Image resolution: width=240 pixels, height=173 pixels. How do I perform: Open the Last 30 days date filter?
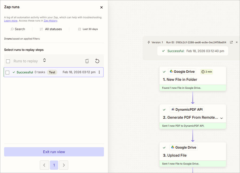pos(88,29)
